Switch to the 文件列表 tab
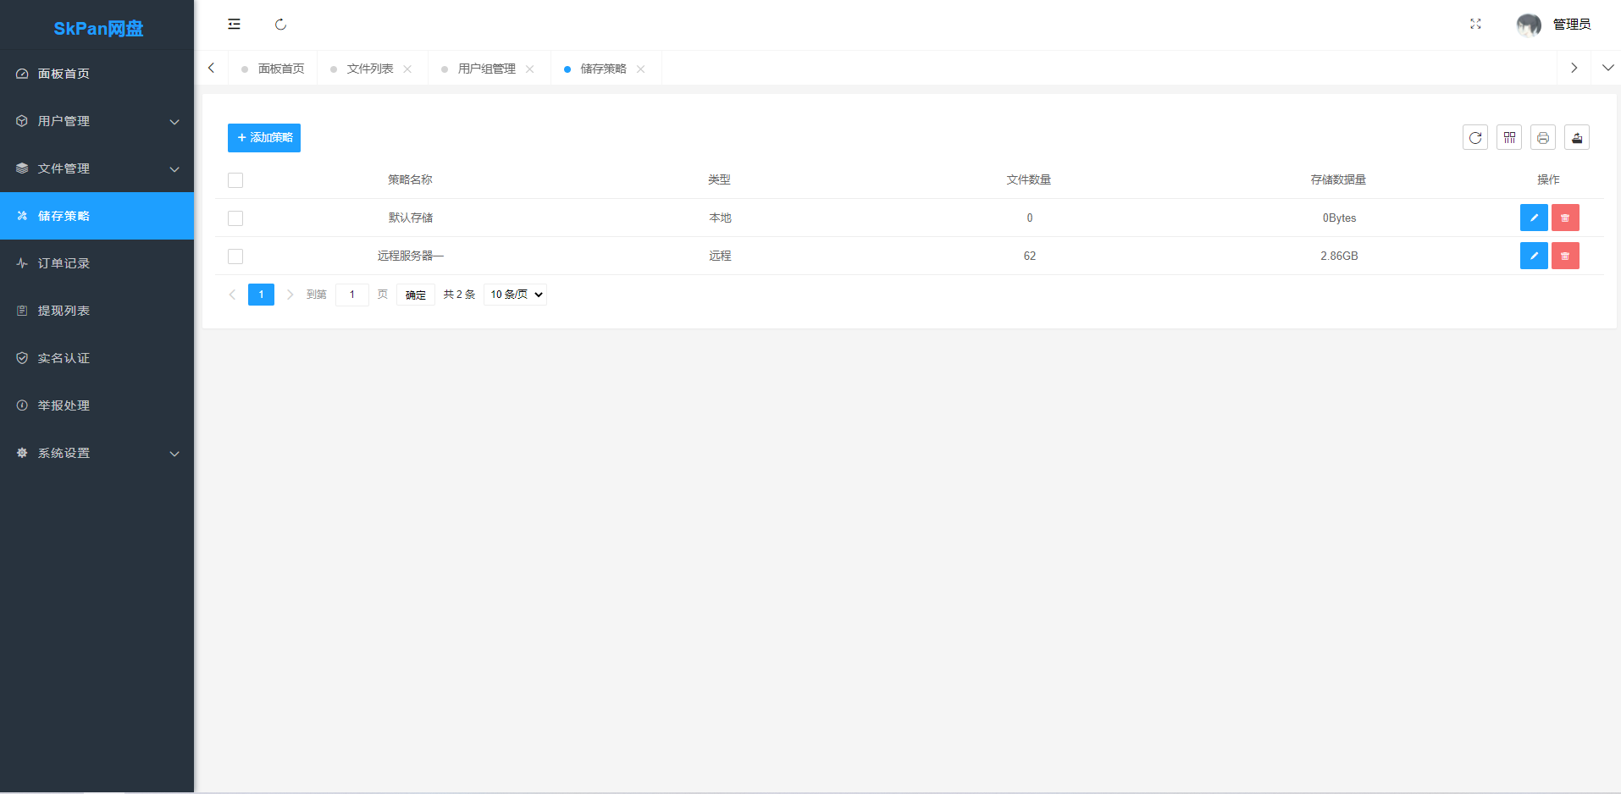Image resolution: width=1621 pixels, height=794 pixels. [x=369, y=69]
